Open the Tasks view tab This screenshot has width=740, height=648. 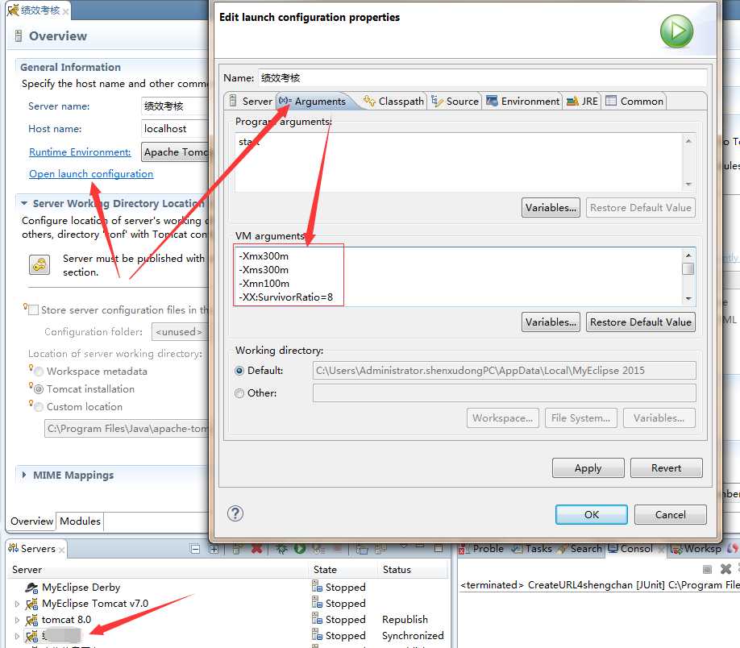click(532, 549)
